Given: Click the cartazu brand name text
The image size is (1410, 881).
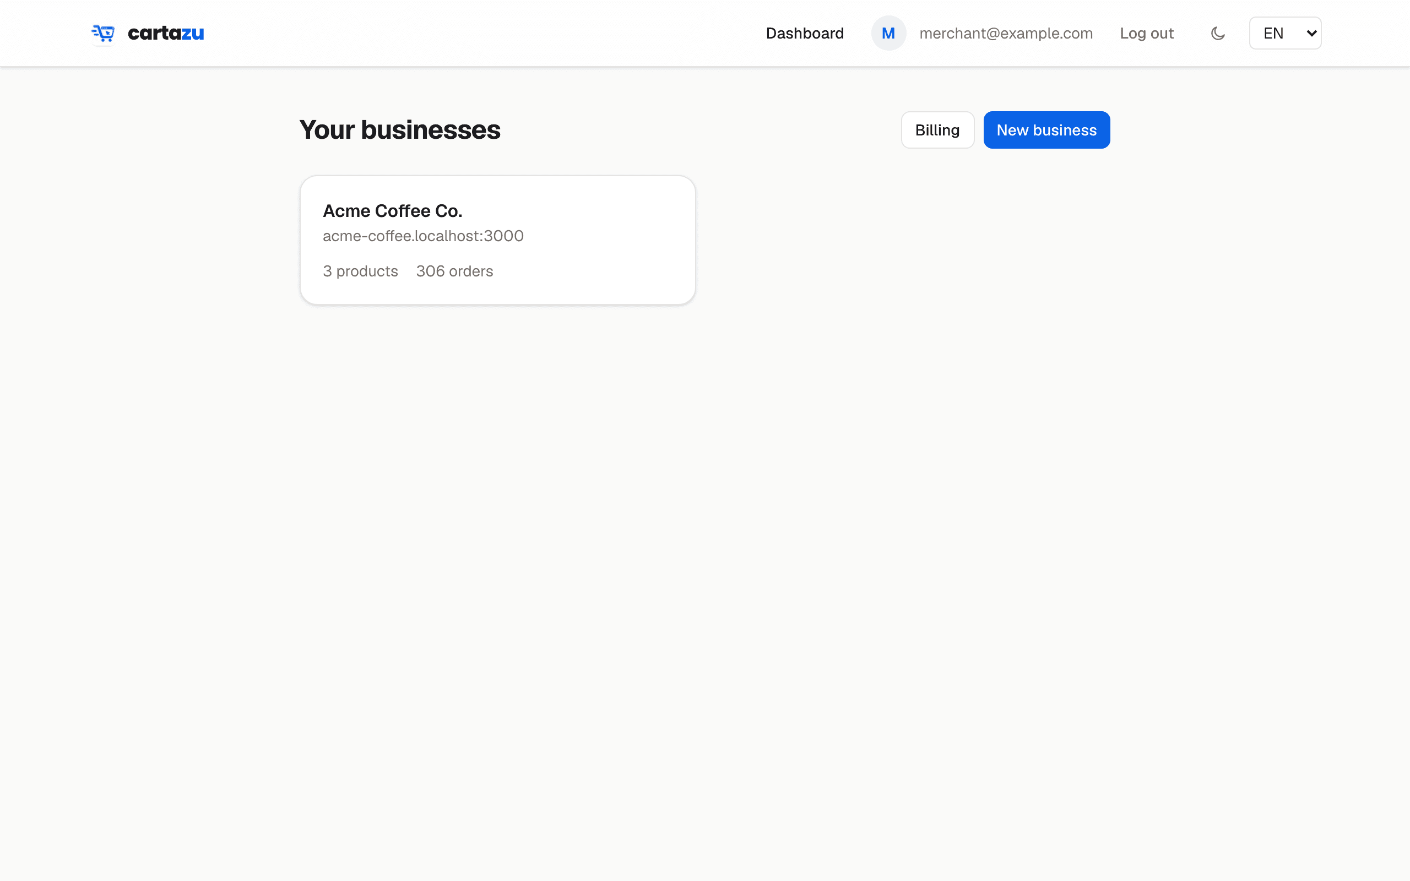Looking at the screenshot, I should pyautogui.click(x=166, y=33).
